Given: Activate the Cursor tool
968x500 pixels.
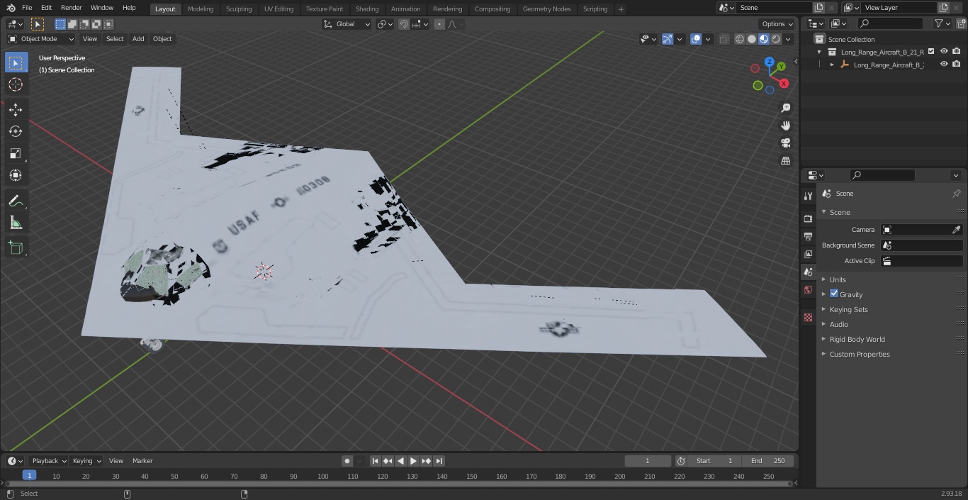Looking at the screenshot, I should (16, 84).
